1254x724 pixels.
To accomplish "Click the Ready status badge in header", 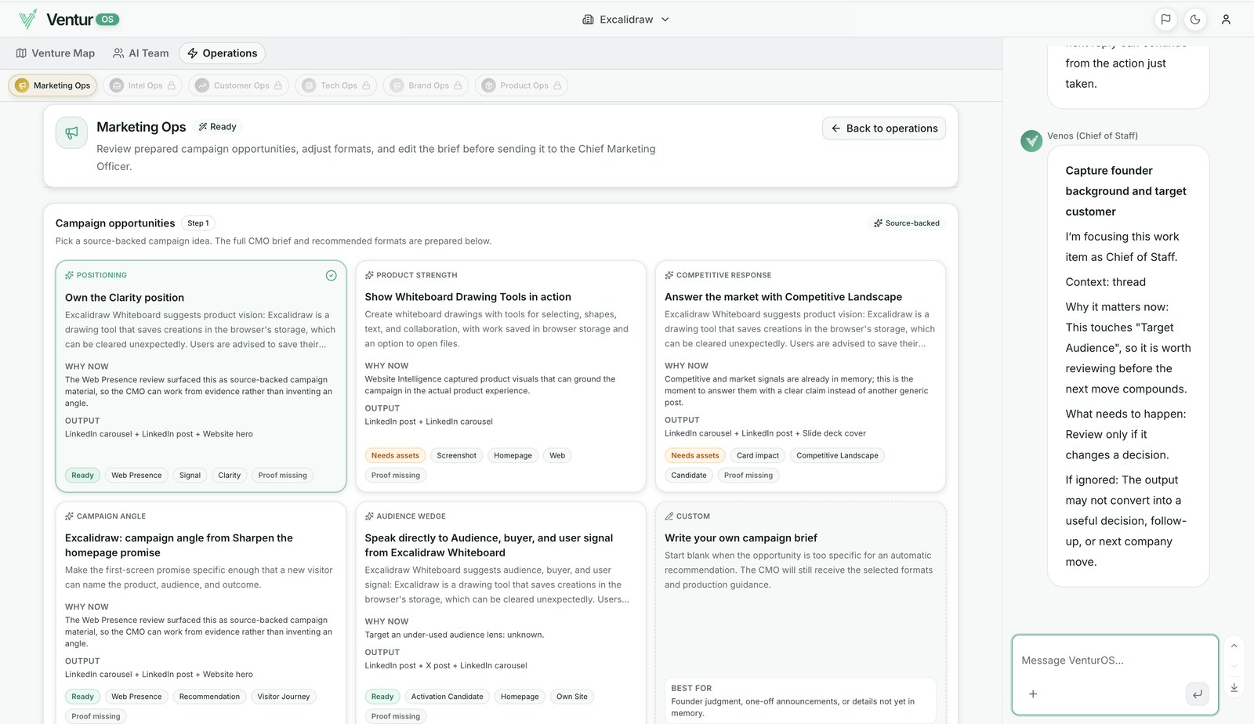I will [x=217, y=127].
